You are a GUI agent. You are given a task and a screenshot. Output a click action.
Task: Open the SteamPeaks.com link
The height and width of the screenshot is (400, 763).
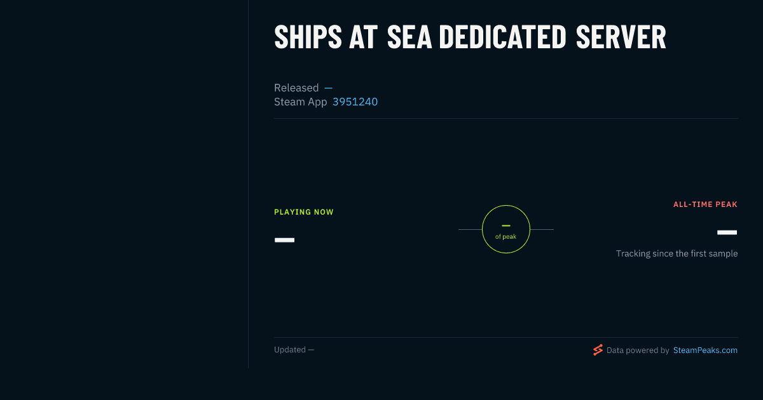[705, 350]
